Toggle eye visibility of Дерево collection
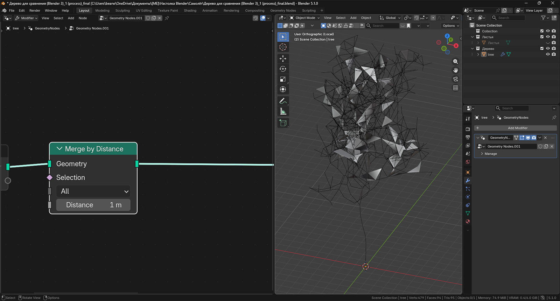Screen dimensions: 560x301 point(548,49)
